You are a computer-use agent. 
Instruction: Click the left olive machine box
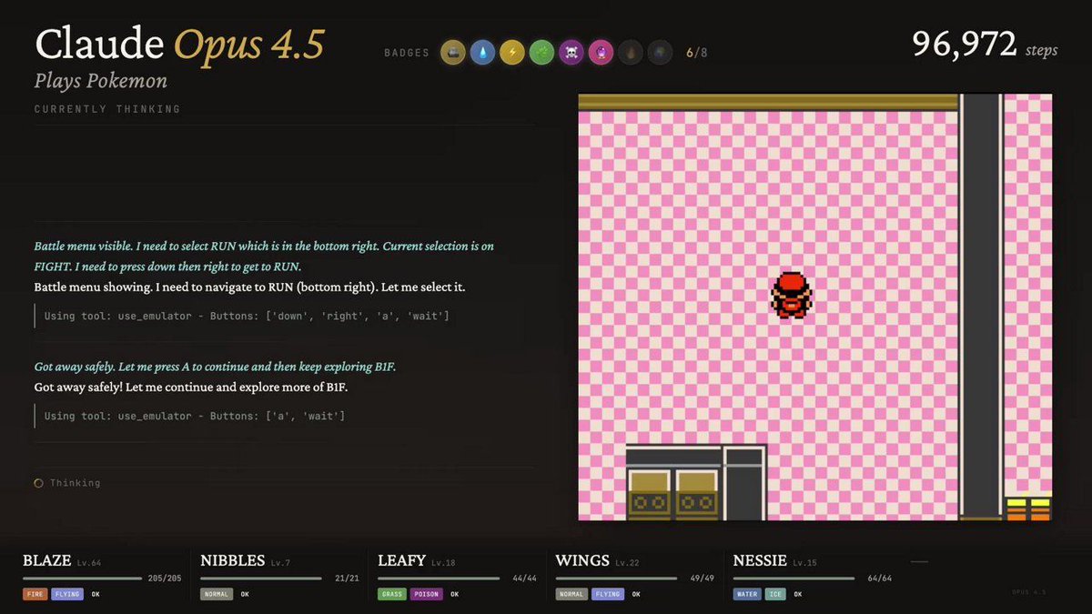coord(649,494)
